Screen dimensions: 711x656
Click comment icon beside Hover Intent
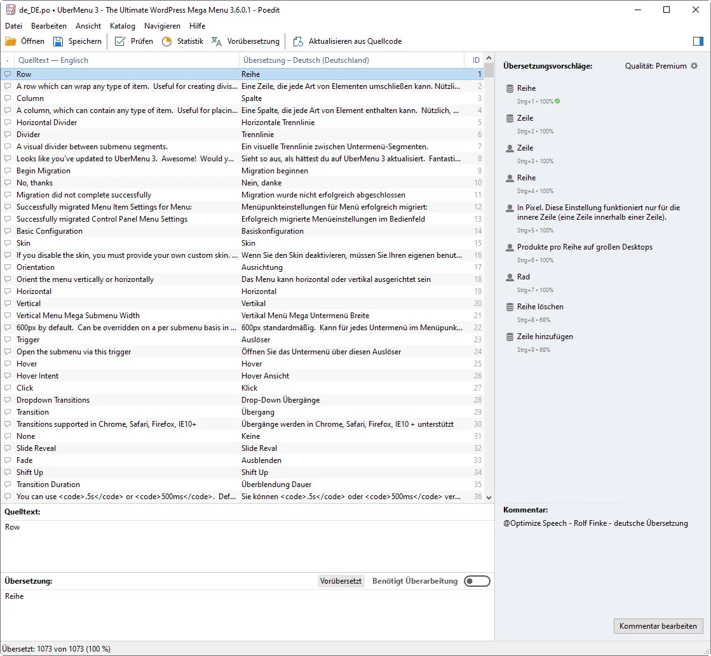tap(8, 376)
